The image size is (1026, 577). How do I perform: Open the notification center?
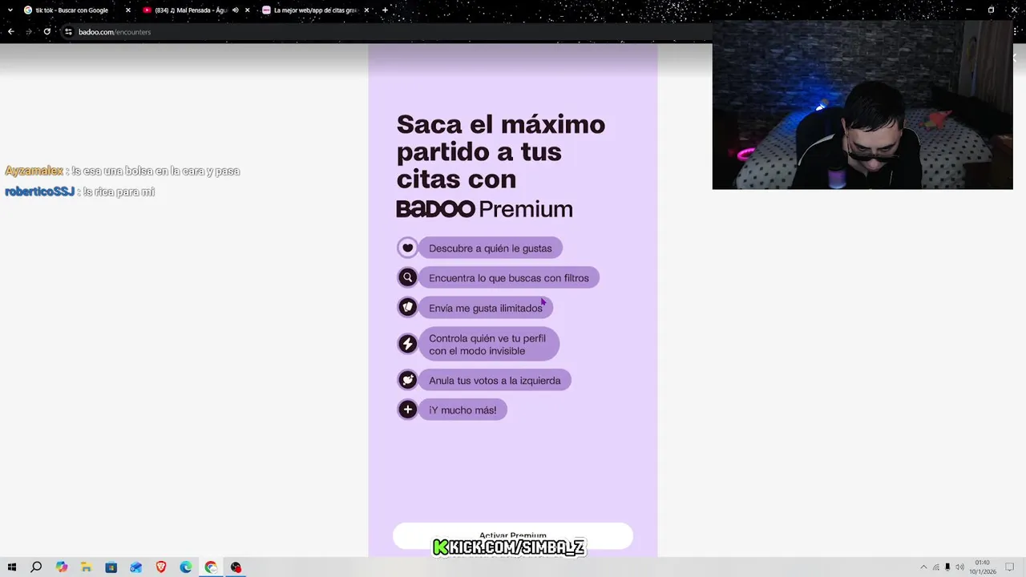point(1010,567)
